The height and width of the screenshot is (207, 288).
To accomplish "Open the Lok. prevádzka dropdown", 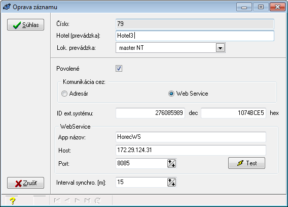I will pos(220,48).
